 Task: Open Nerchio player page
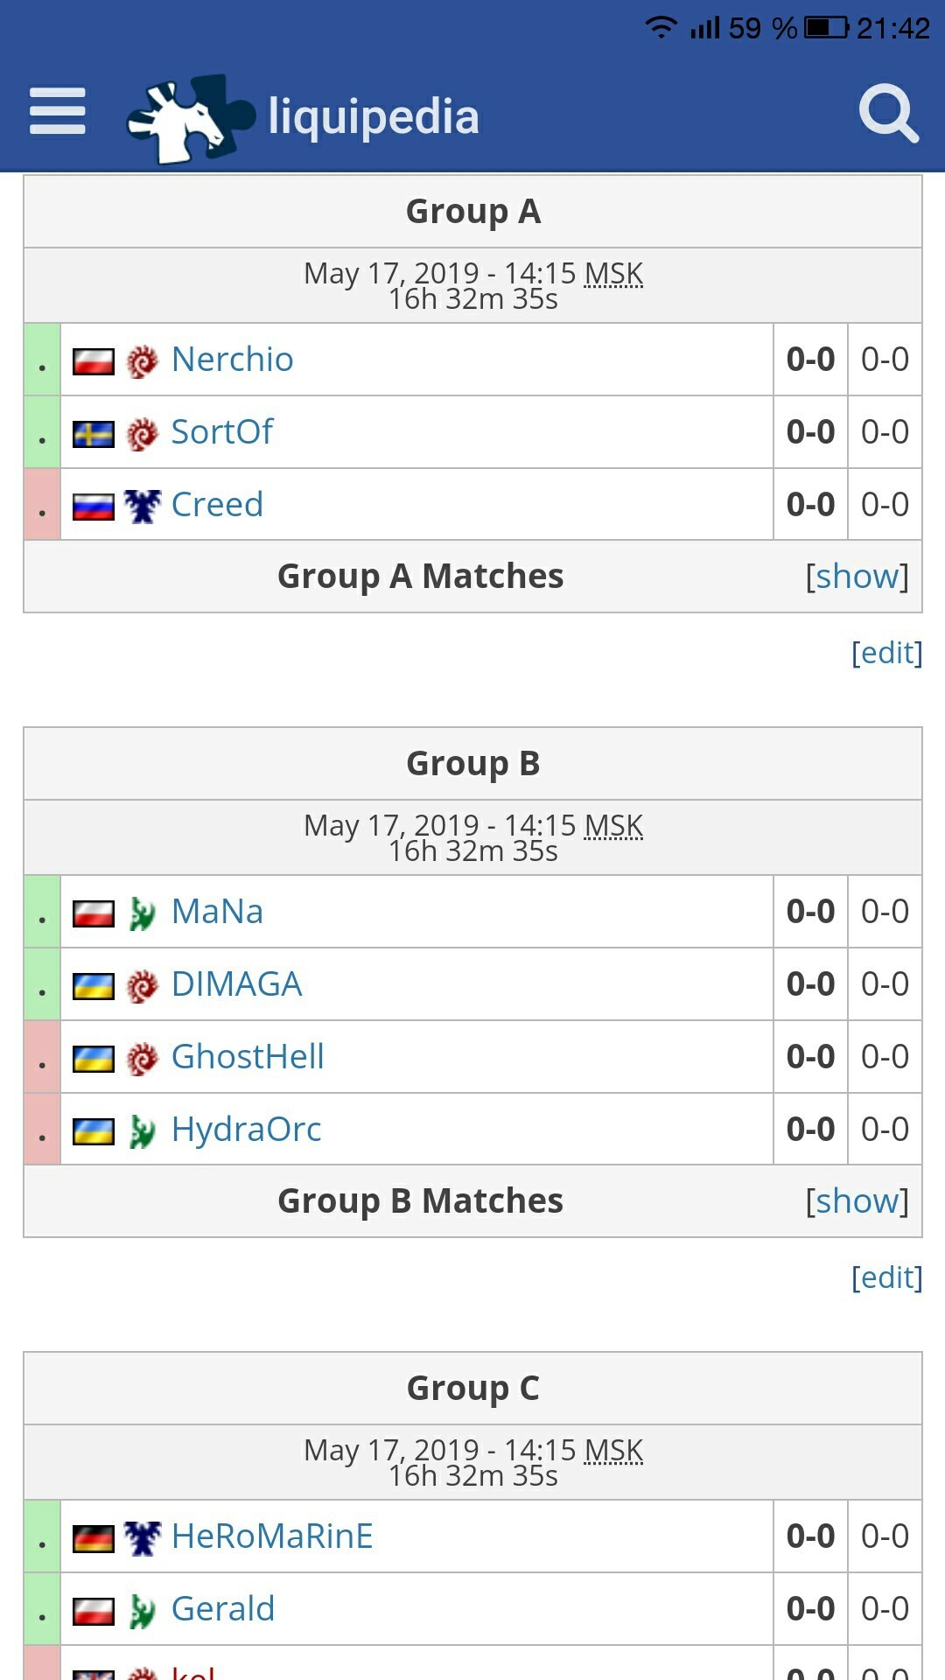232,360
